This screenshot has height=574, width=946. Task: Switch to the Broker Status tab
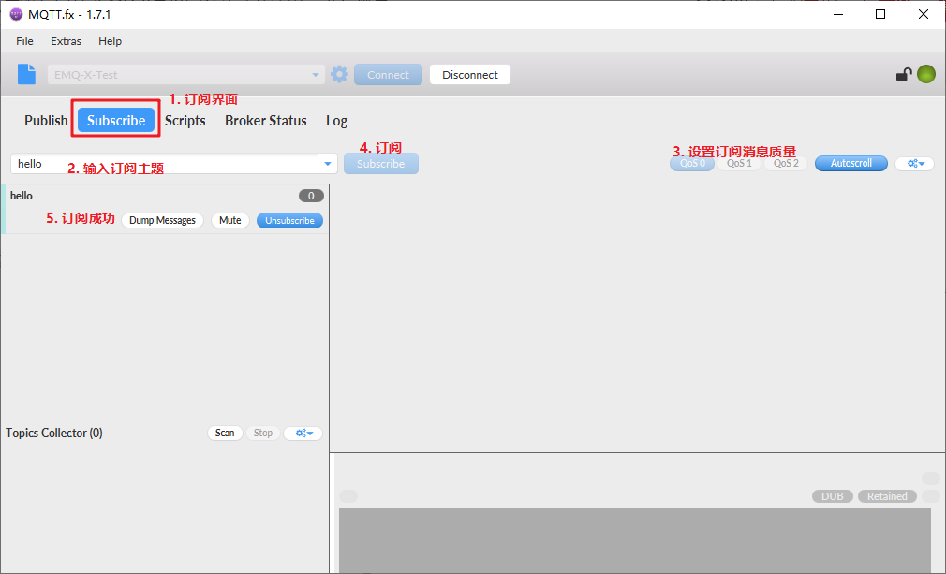tap(265, 121)
